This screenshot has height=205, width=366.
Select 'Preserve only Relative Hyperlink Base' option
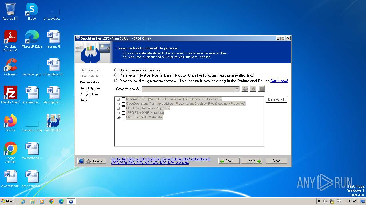116,75
